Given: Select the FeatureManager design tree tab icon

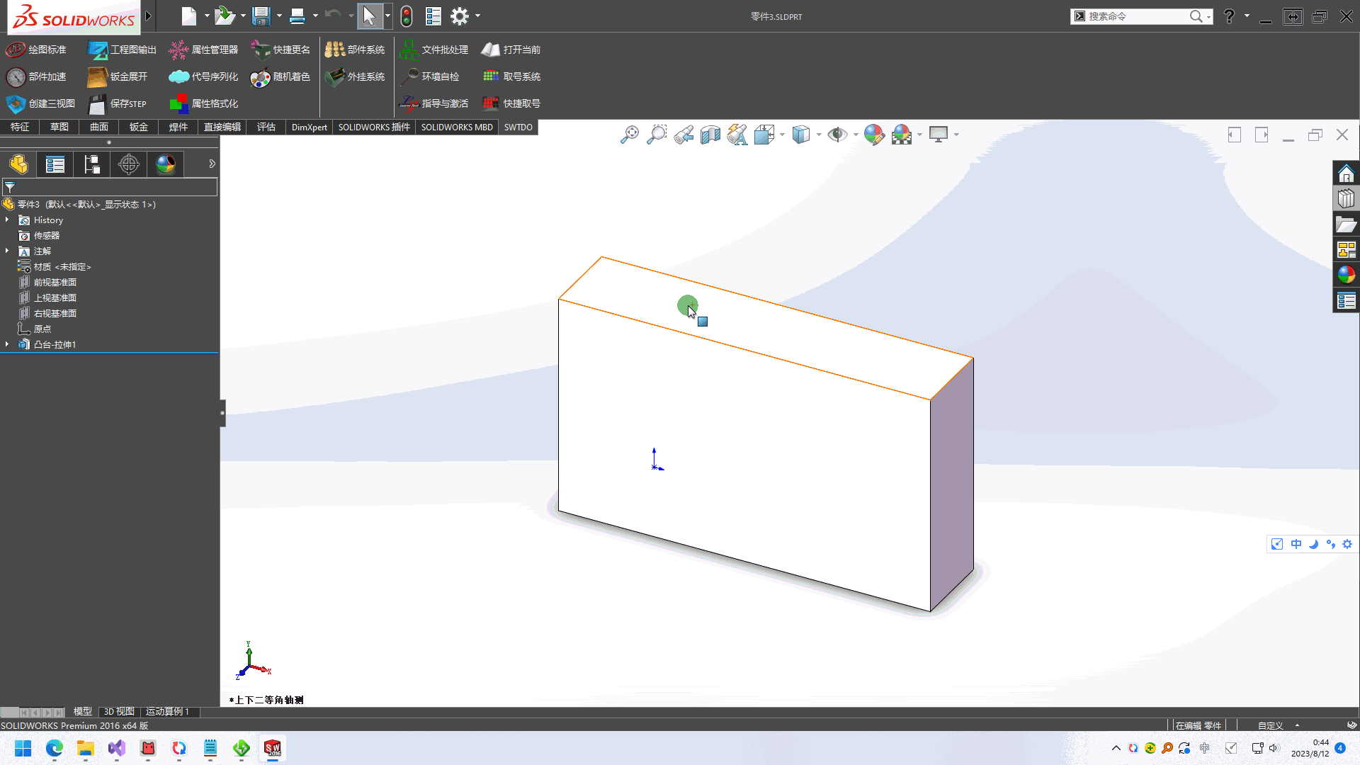Looking at the screenshot, I should 18,164.
